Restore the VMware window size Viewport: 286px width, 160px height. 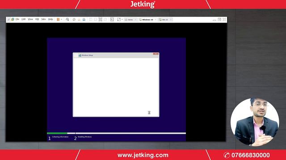[219, 20]
